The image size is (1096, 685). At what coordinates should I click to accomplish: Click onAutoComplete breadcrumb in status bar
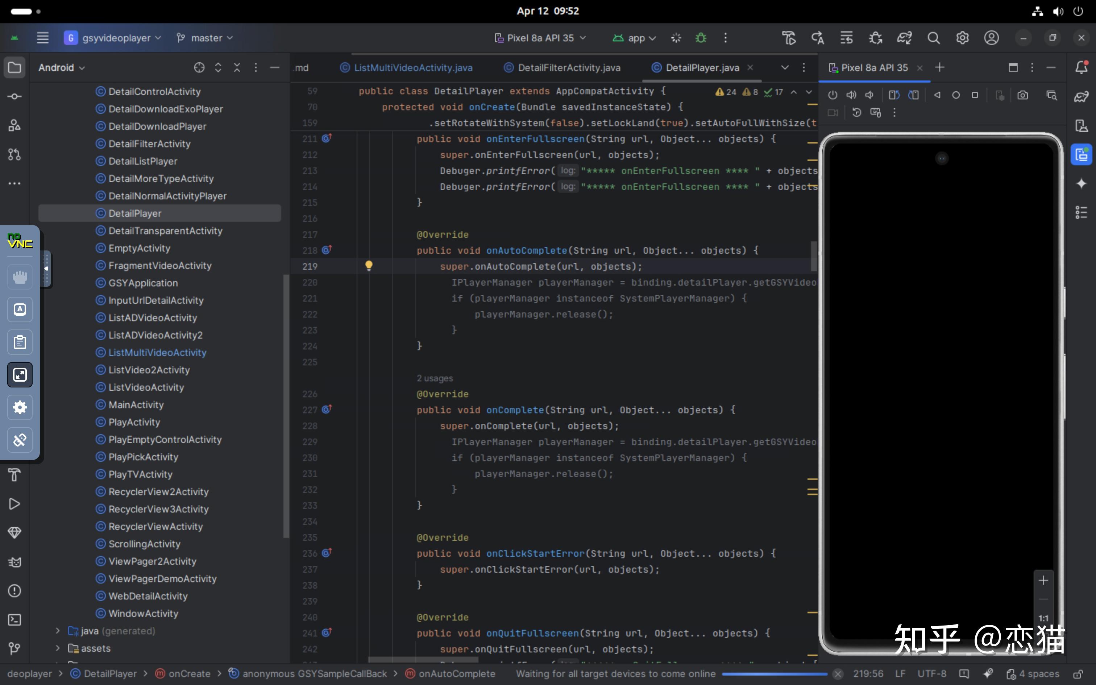pyautogui.click(x=451, y=674)
